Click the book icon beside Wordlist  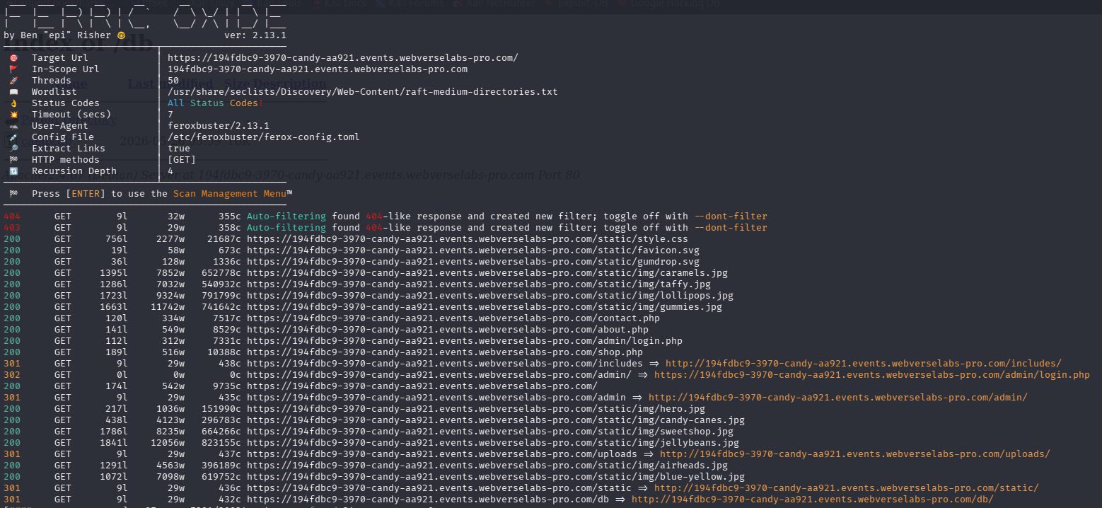(13, 92)
